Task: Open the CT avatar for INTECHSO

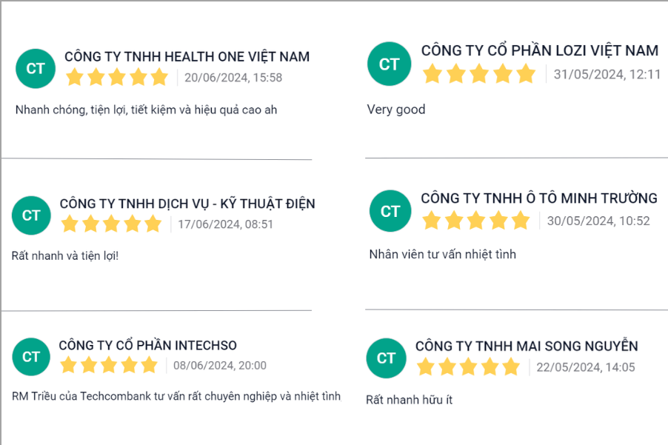Action: 31,357
